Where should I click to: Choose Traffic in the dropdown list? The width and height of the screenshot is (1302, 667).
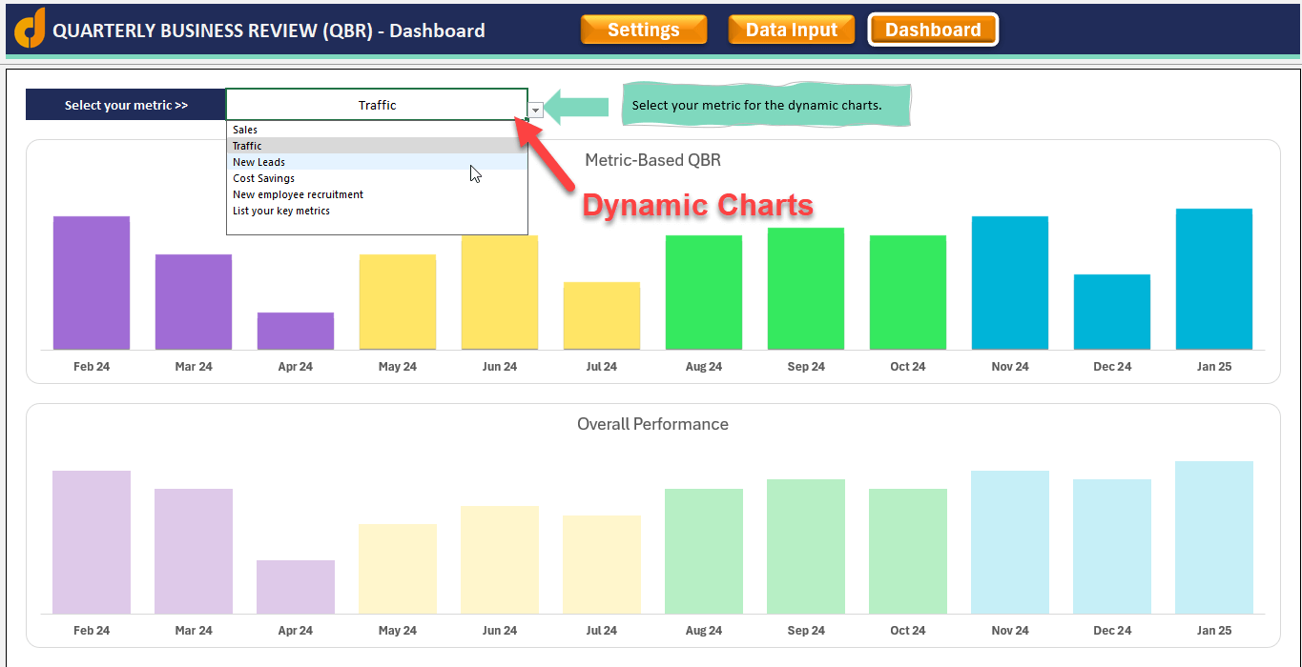[x=248, y=146]
